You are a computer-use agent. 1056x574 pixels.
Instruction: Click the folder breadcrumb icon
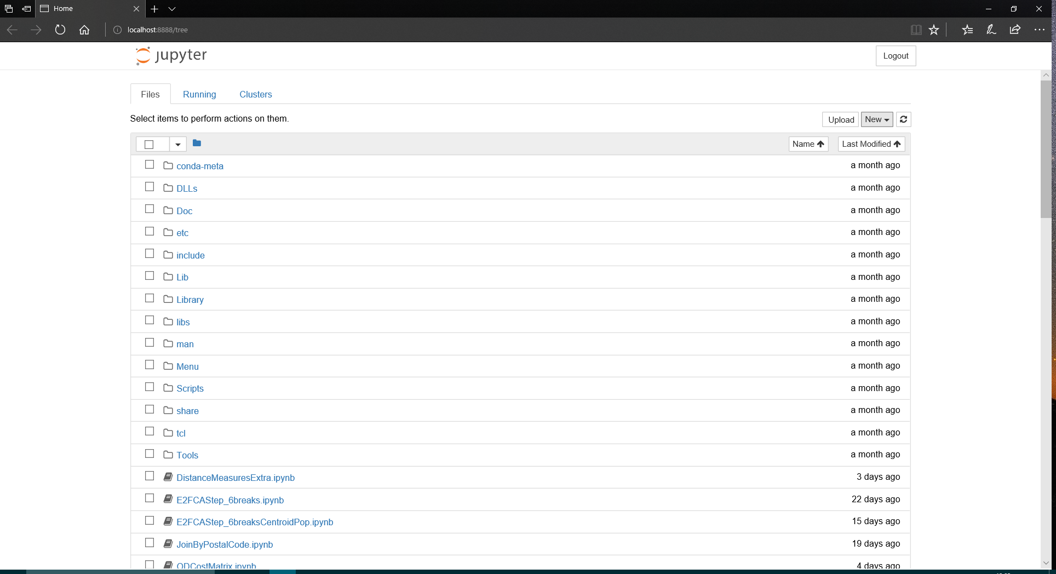197,143
